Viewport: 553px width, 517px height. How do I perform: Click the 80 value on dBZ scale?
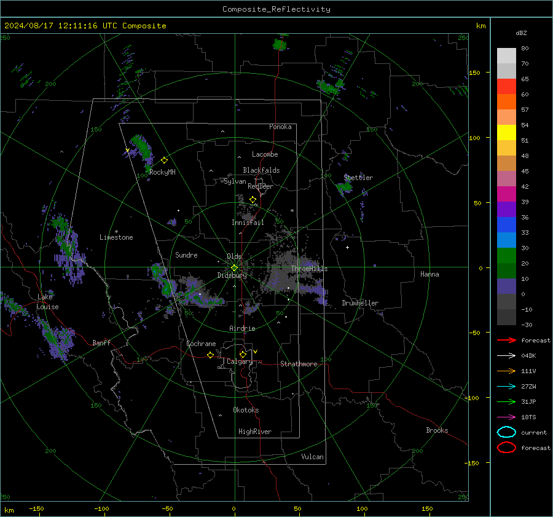[525, 49]
